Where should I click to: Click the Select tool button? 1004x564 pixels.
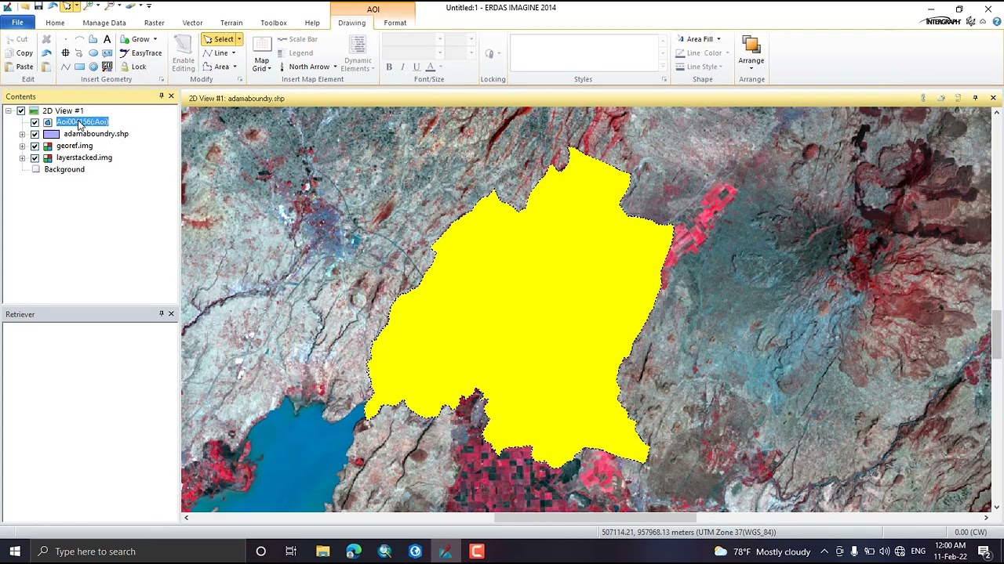(218, 39)
